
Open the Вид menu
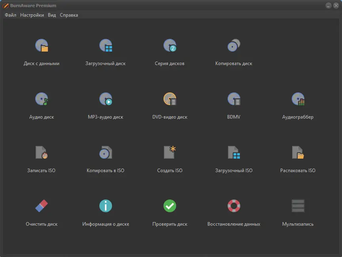coord(52,15)
